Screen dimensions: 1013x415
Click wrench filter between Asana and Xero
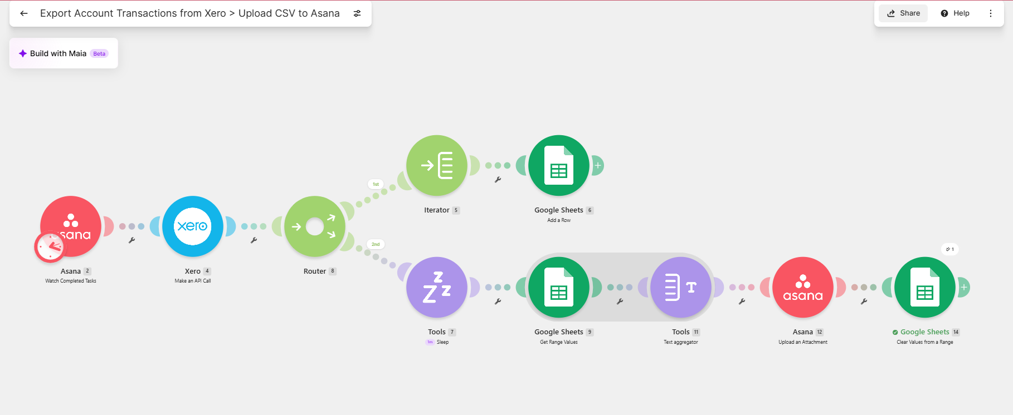(x=132, y=240)
